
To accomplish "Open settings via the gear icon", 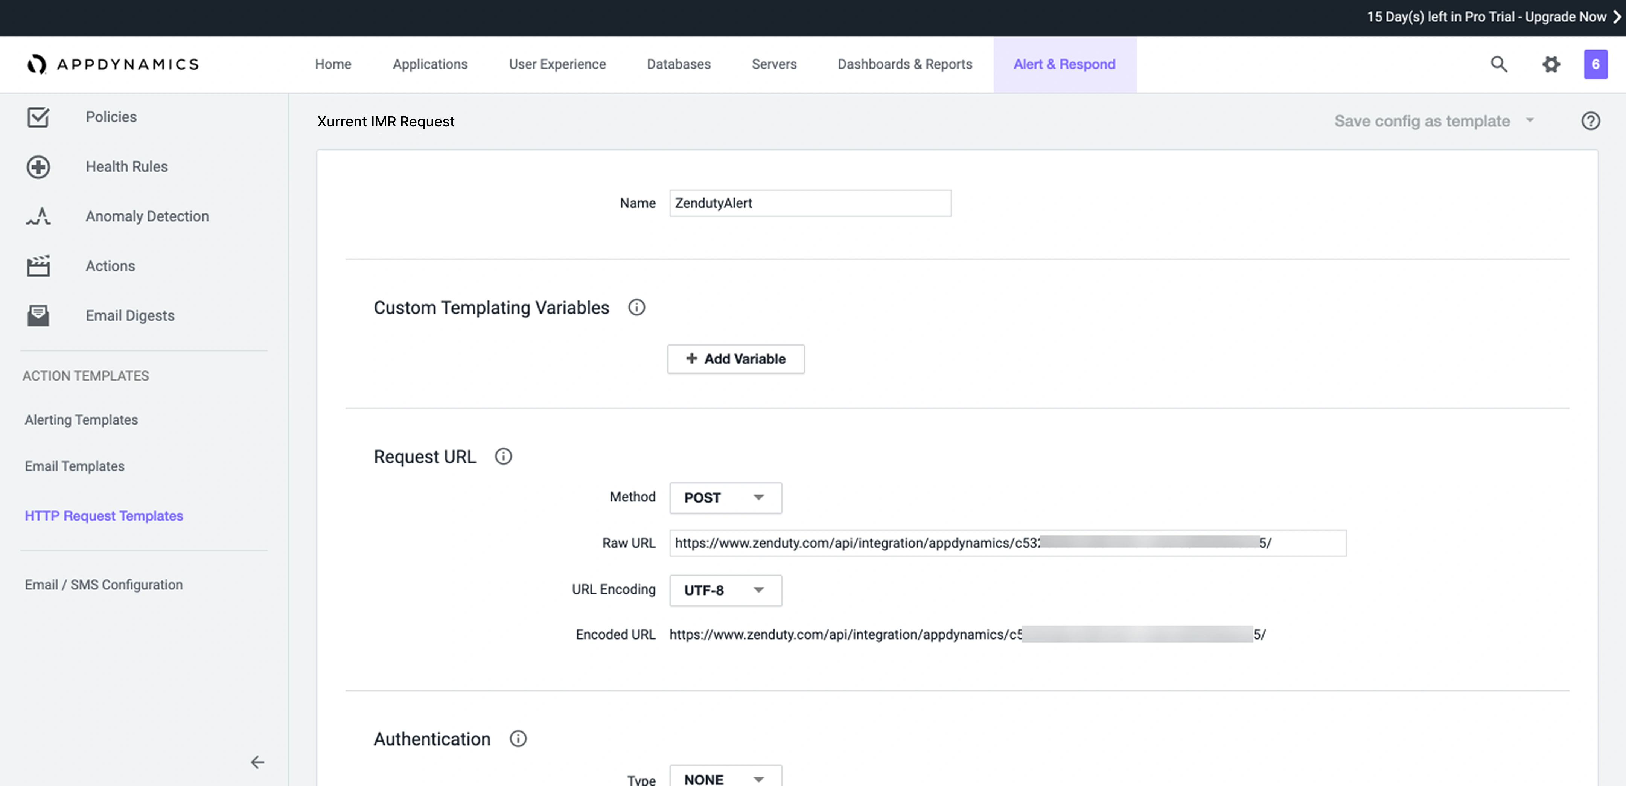I will [x=1551, y=64].
